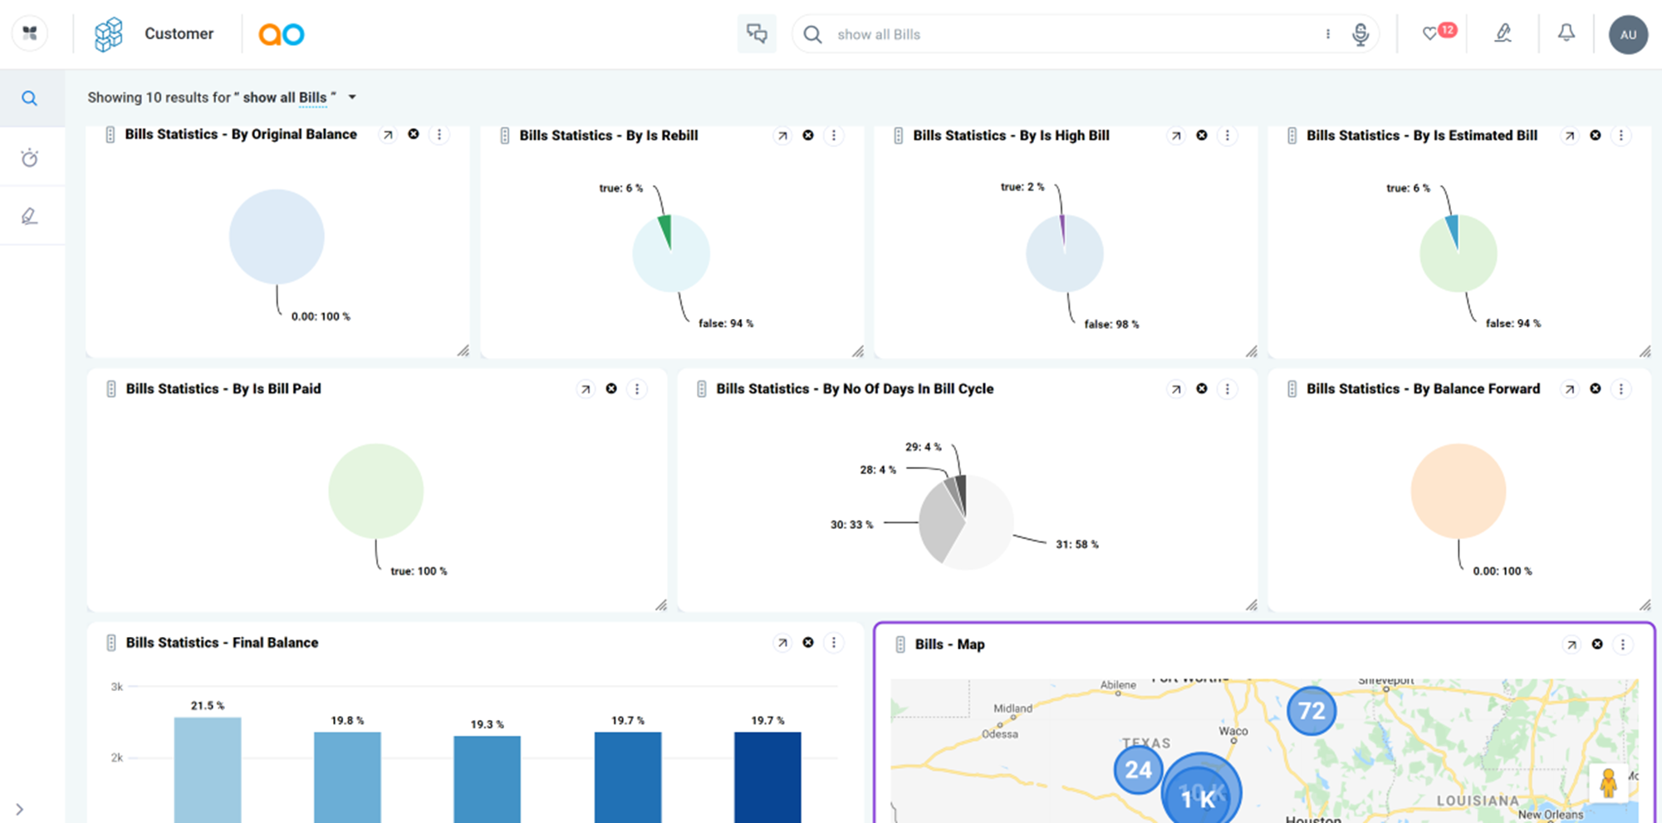Screen dimensions: 1662x823
Task: Click the notifications bell icon
Action: tap(1566, 33)
